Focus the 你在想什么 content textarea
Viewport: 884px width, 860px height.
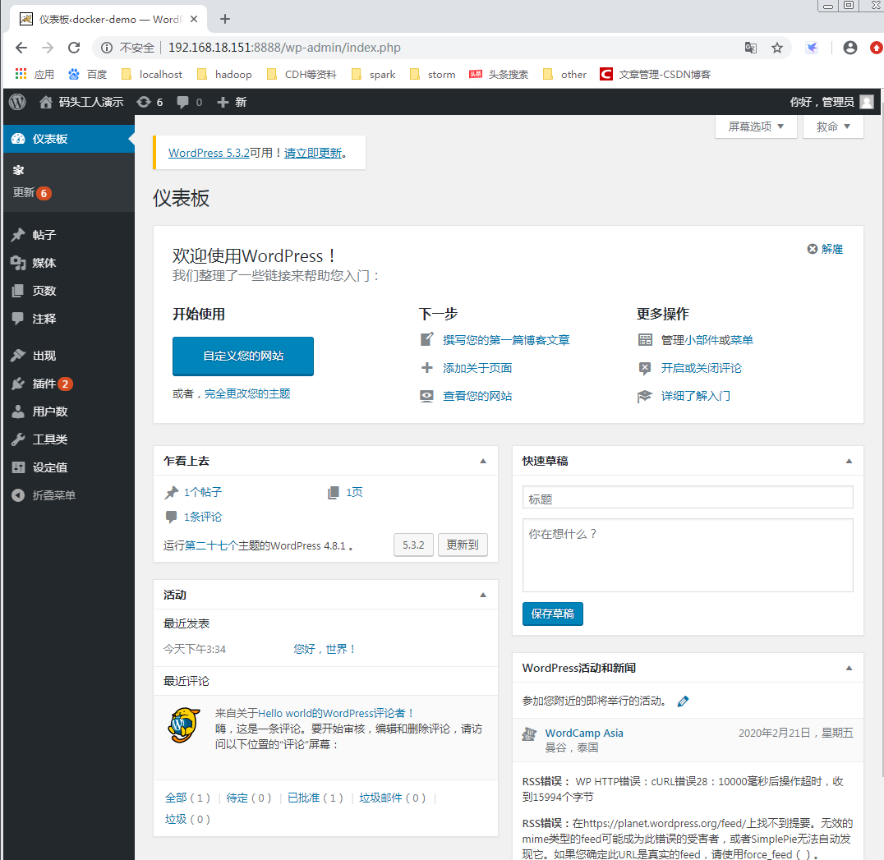688,555
